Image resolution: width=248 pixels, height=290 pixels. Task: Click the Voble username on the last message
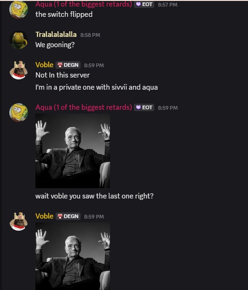tap(44, 216)
